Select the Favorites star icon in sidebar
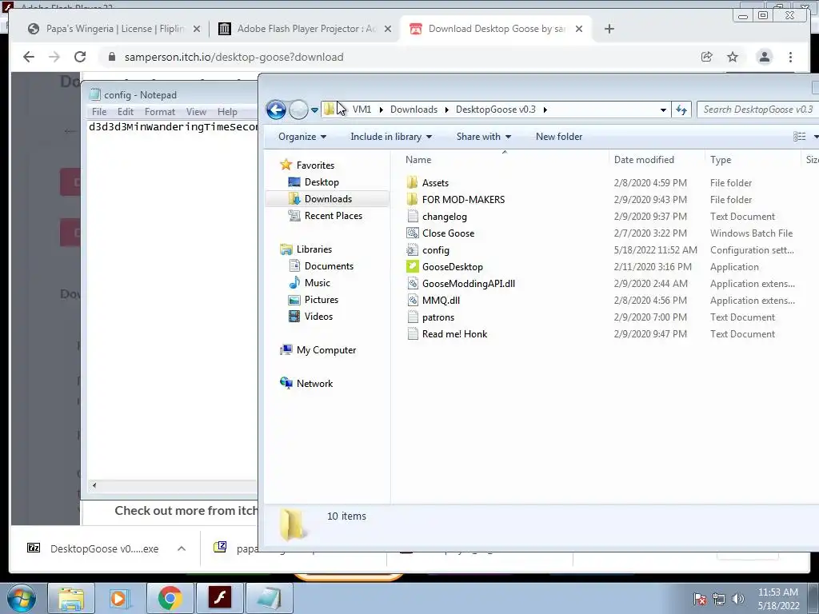The height and width of the screenshot is (614, 819). click(x=286, y=165)
